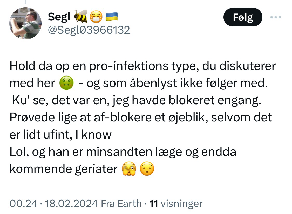Click the phrase I know in tweet
This screenshot has width=292, height=214.
(93, 135)
